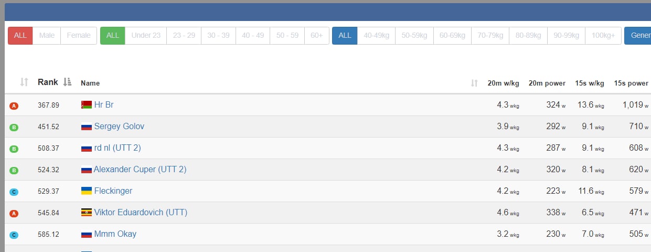Open Hr Br rider profile
Image resolution: width=651 pixels, height=252 pixels.
[104, 105]
